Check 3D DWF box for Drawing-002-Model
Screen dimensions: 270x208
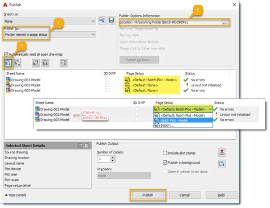[x=108, y=85]
